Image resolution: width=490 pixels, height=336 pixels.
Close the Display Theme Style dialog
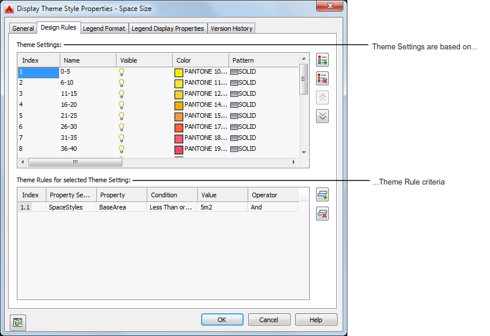coord(330,6)
